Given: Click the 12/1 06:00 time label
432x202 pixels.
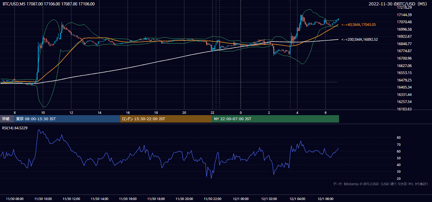Looking at the screenshot, I should coord(326,199).
